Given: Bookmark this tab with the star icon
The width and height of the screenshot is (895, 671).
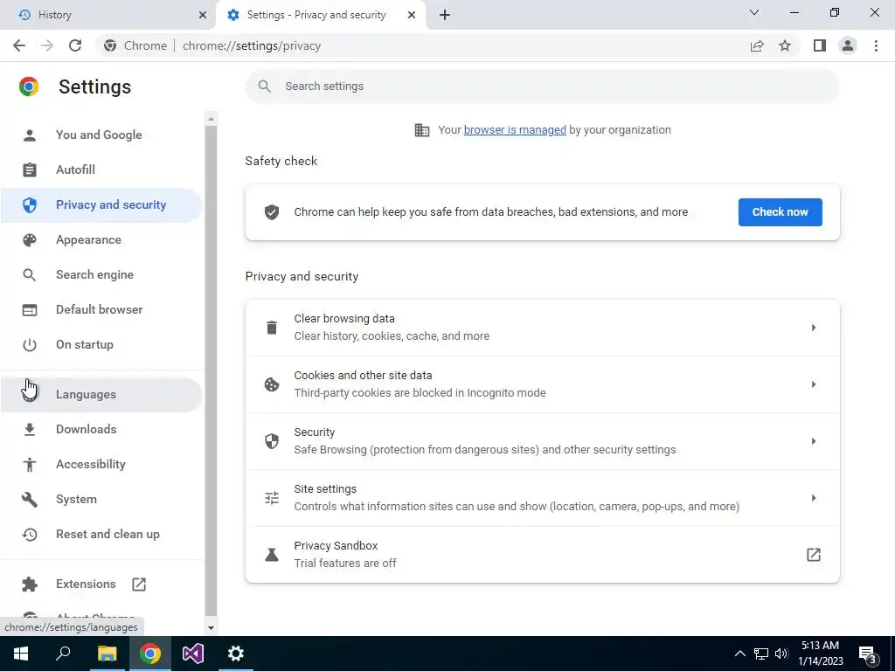Looking at the screenshot, I should click(785, 45).
